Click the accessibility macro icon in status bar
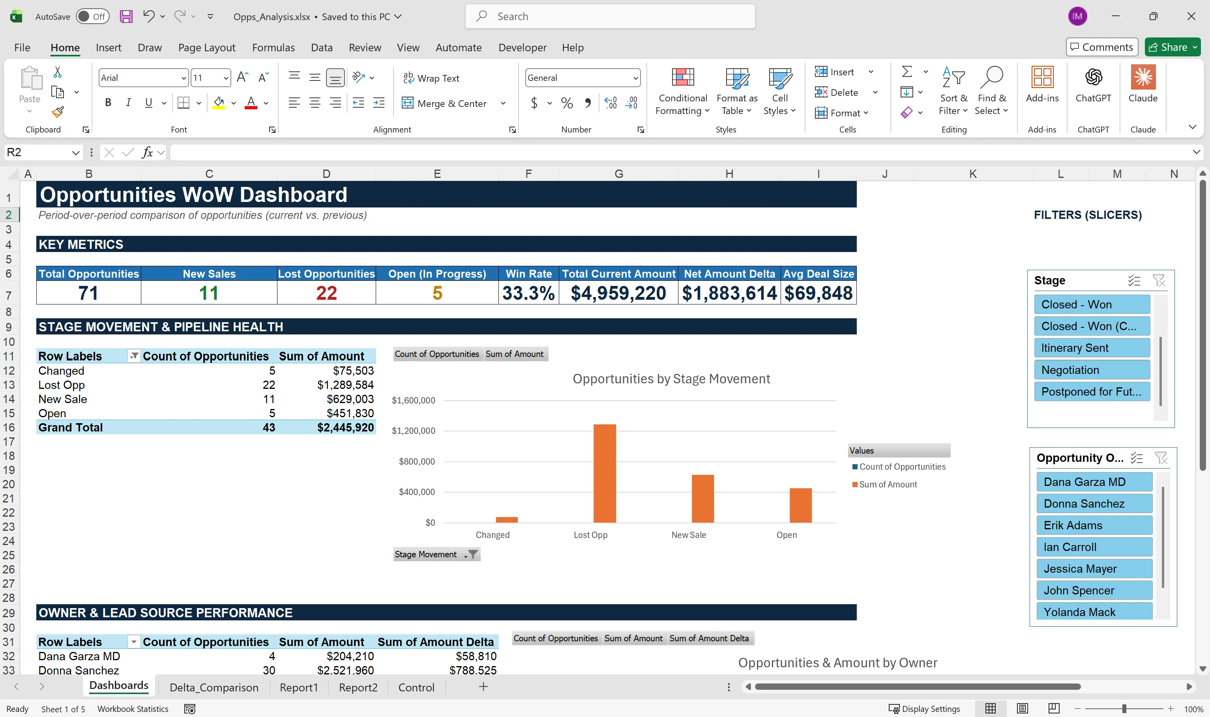This screenshot has height=717, width=1210. [190, 709]
